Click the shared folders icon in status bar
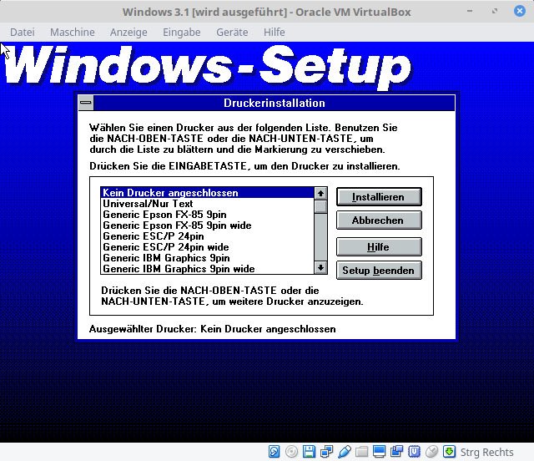The image size is (534, 461). 361,452
